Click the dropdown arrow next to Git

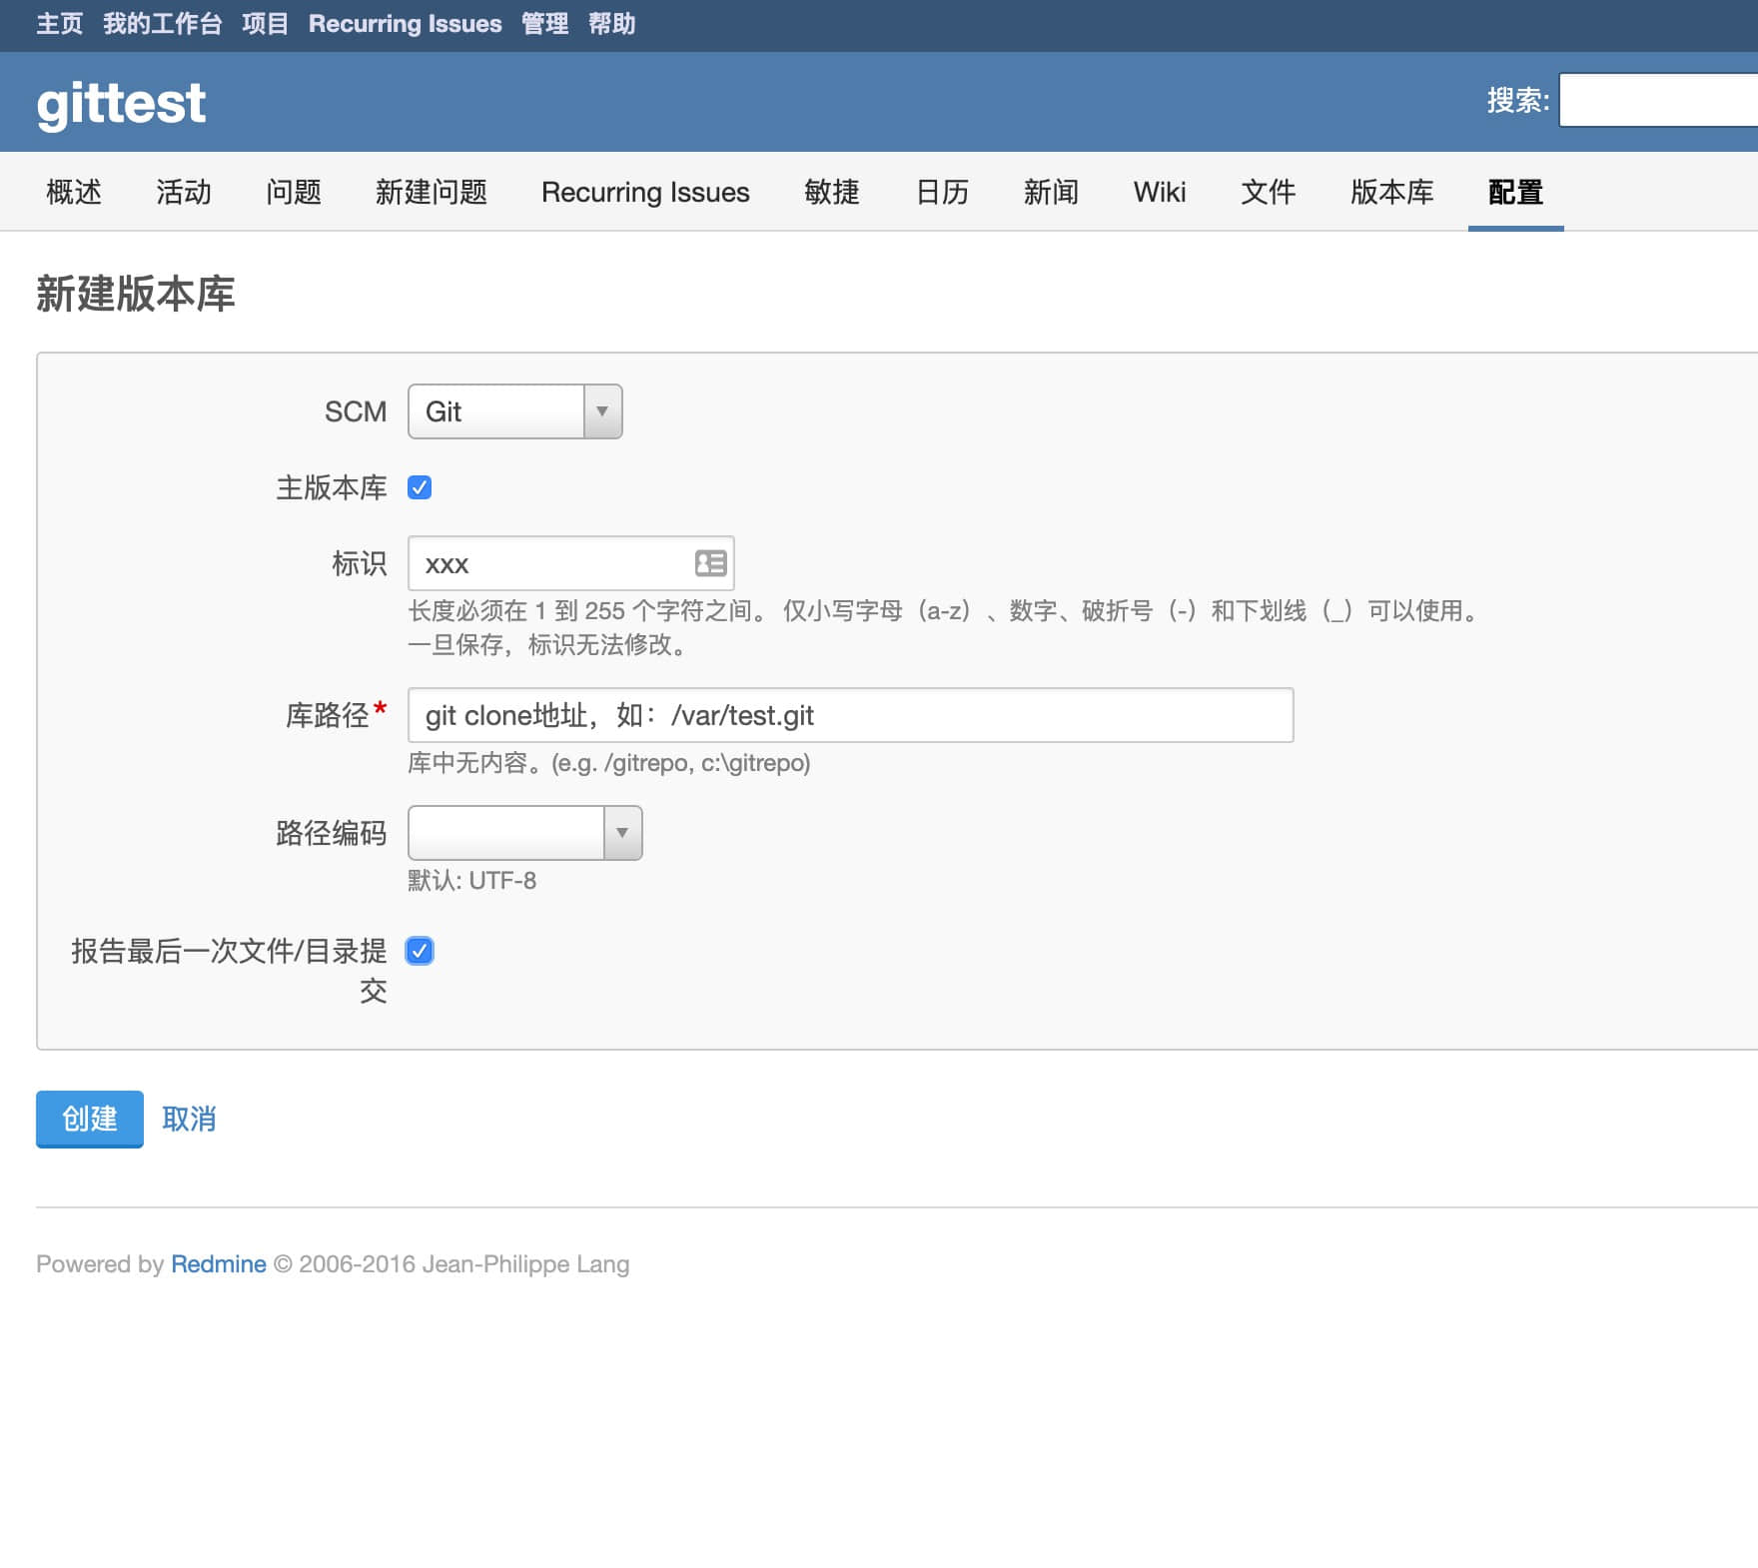[601, 410]
